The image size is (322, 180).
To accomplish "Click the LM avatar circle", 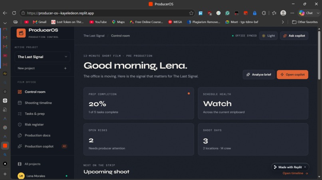I will 21,176.
